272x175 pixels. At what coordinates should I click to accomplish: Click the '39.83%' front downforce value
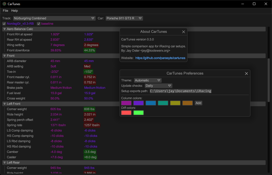(x=56, y=51)
